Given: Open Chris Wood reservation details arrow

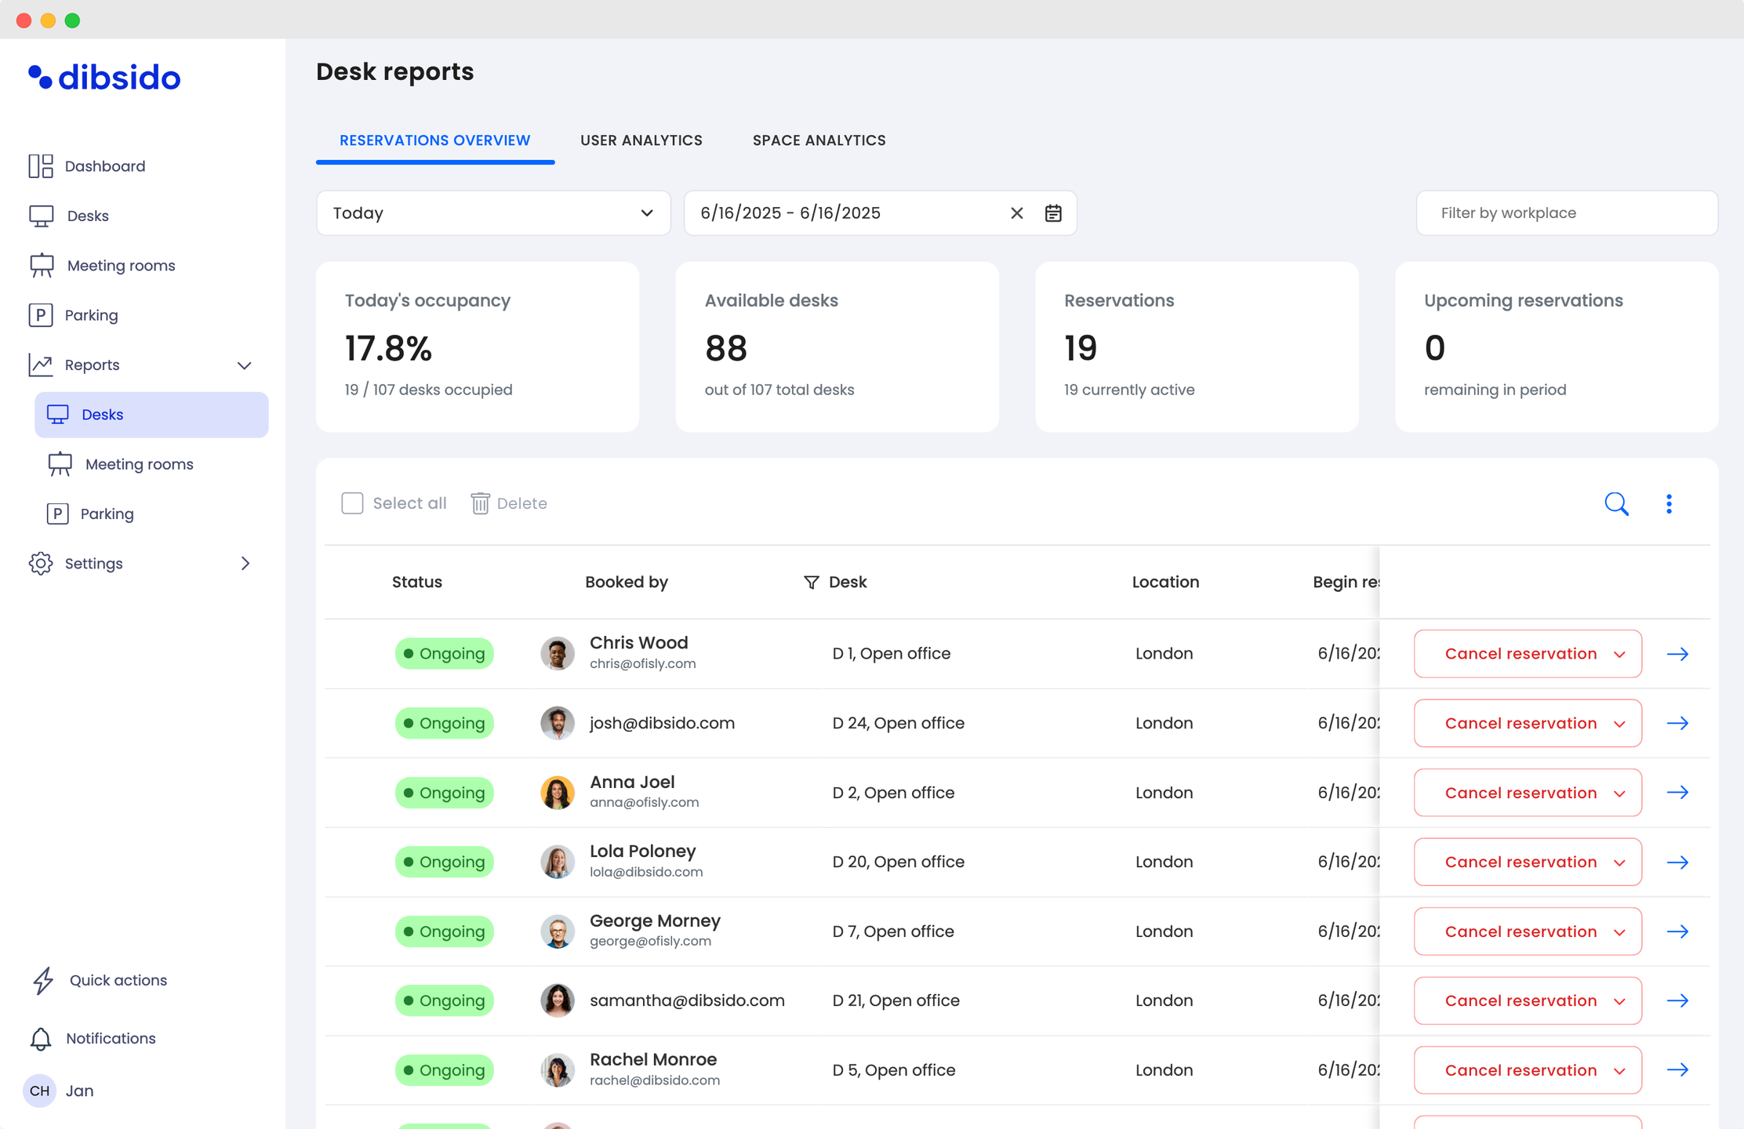Looking at the screenshot, I should click(x=1677, y=654).
